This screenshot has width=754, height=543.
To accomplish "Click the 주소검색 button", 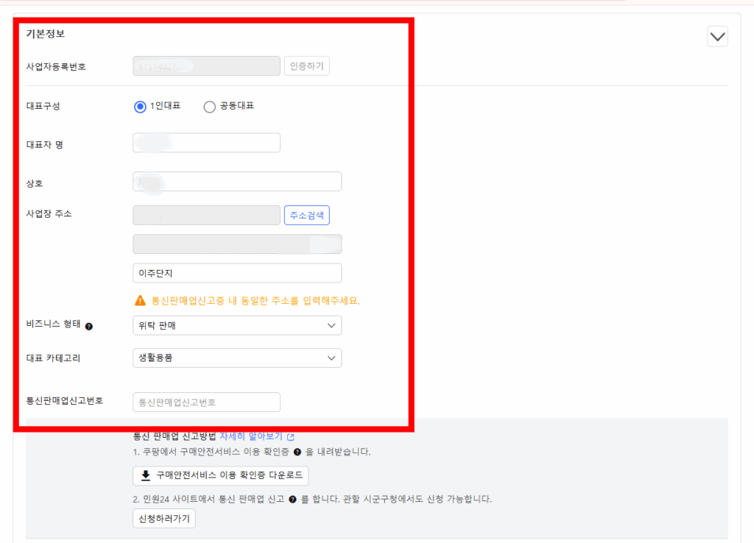I will click(x=307, y=215).
